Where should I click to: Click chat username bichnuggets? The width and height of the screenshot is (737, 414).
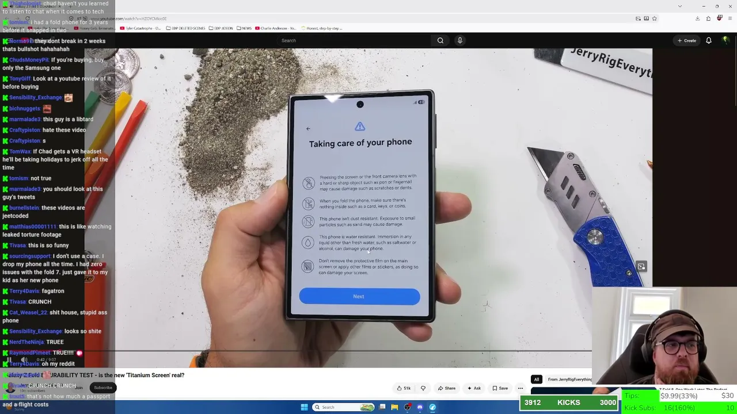25,109
